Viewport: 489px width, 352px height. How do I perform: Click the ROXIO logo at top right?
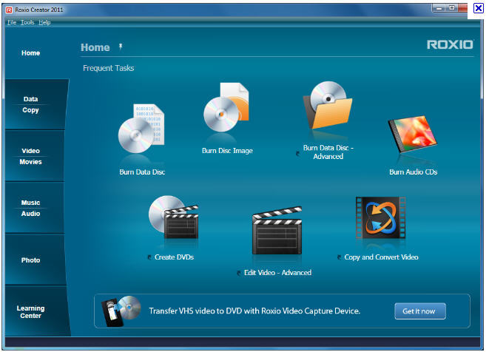[449, 45]
